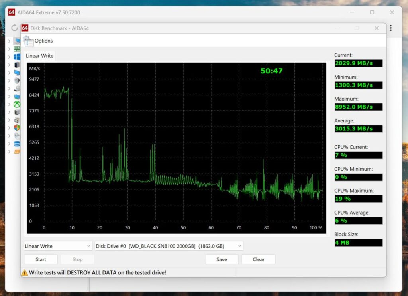
Task: Click the Average 3015.3 MB/s value
Action: 358,129
